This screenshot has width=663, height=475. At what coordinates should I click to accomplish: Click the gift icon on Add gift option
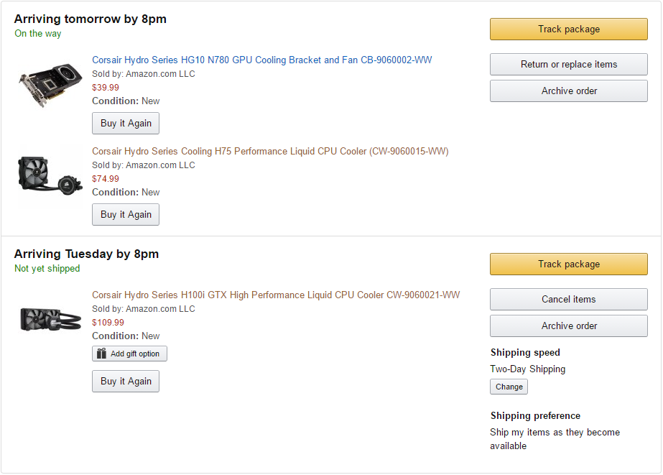[x=101, y=354]
